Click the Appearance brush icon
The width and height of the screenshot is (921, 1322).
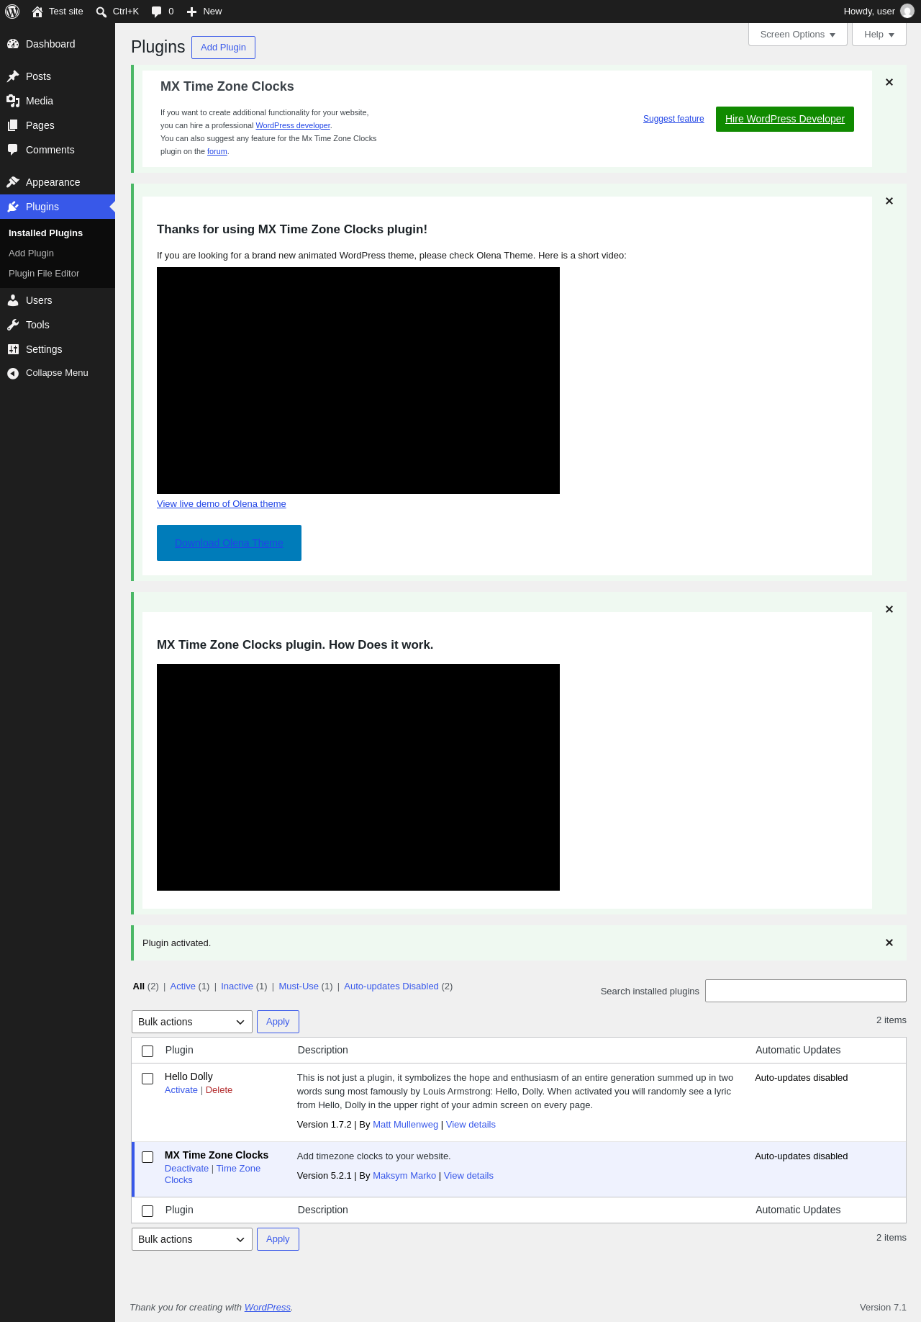[x=13, y=182]
